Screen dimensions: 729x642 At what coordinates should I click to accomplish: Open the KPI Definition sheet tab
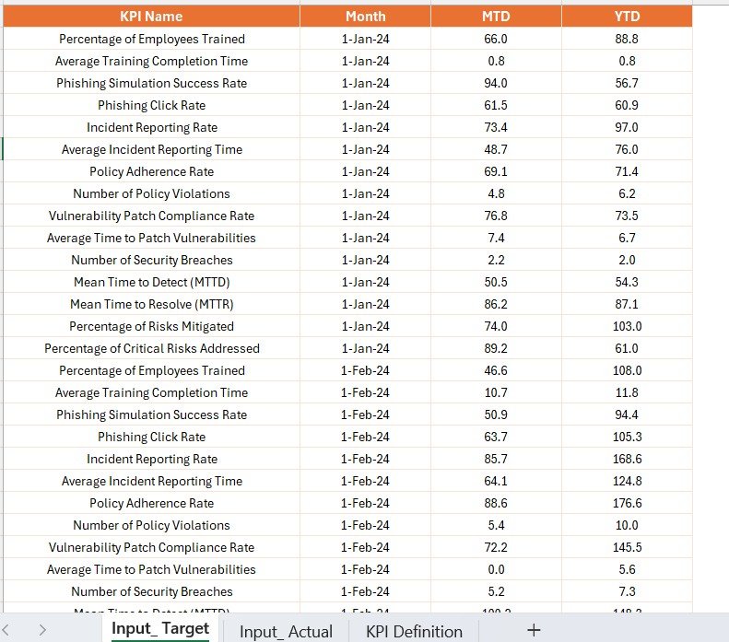(414, 632)
